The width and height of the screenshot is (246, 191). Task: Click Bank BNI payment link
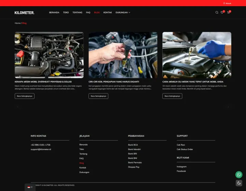point(133,158)
